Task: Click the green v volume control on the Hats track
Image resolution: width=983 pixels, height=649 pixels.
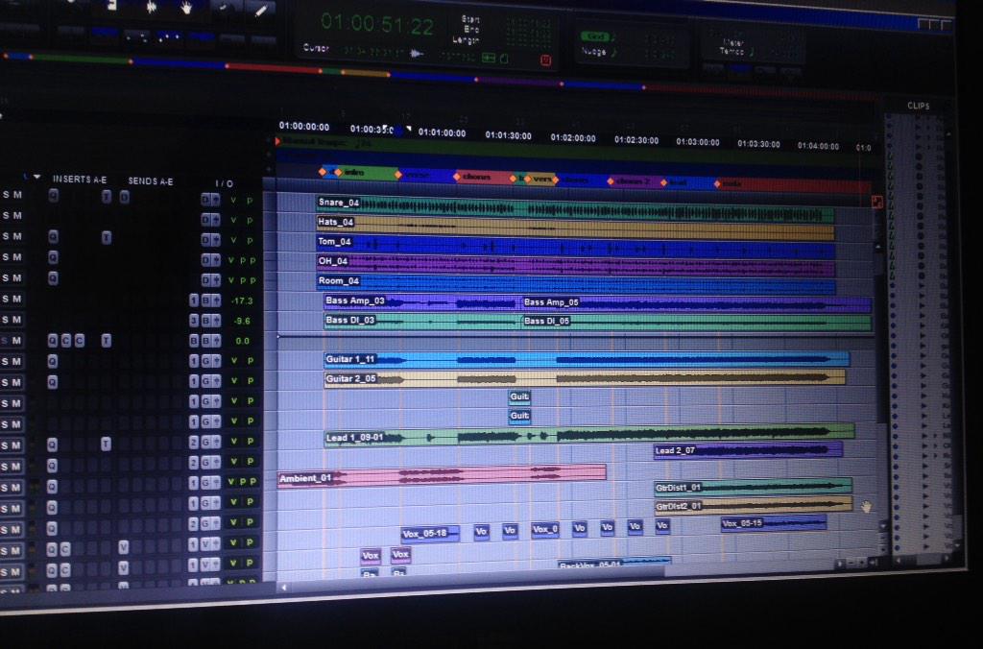Action: point(232,219)
